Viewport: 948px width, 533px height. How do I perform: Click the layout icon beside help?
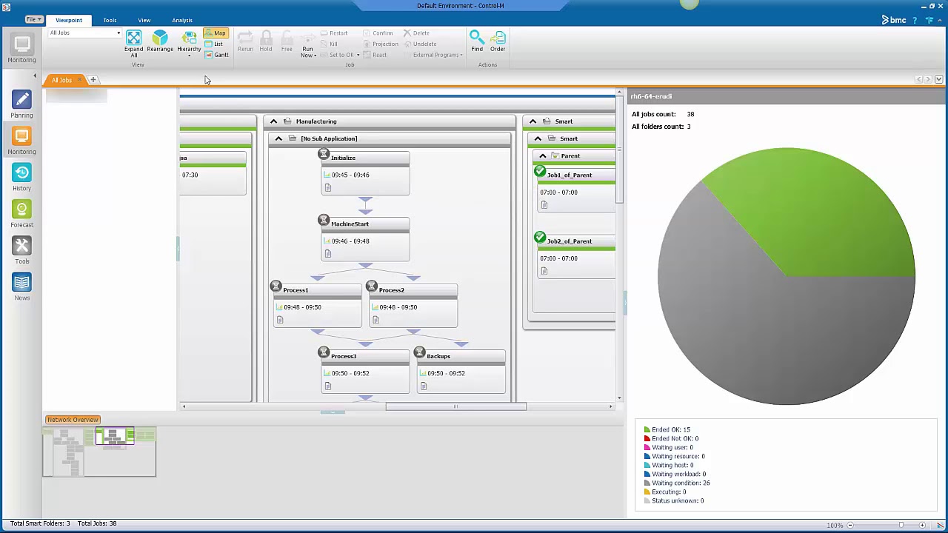click(x=929, y=20)
